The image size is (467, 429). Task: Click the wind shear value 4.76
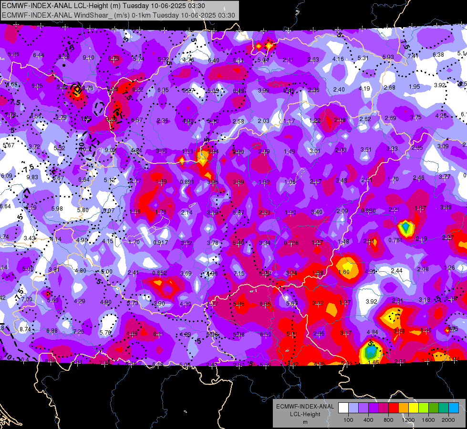click(188, 60)
